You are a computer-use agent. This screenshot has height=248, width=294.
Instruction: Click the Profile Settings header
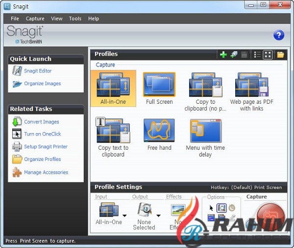tap(118, 187)
